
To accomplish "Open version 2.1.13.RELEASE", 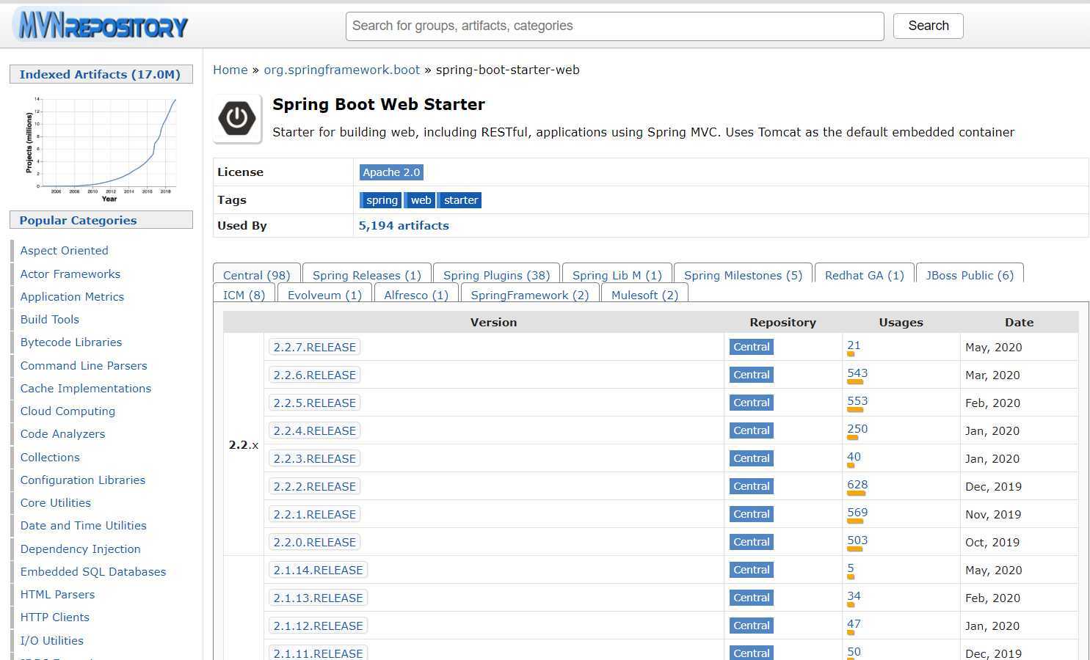I will pyautogui.click(x=318, y=598).
